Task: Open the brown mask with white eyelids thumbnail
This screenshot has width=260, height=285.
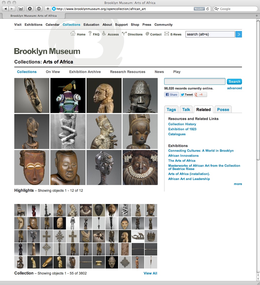Action: click(32, 167)
